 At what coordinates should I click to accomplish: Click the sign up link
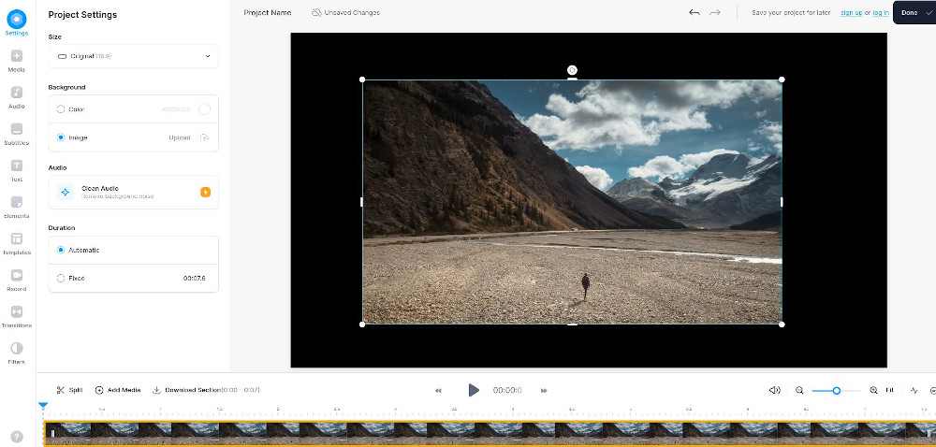click(x=851, y=12)
